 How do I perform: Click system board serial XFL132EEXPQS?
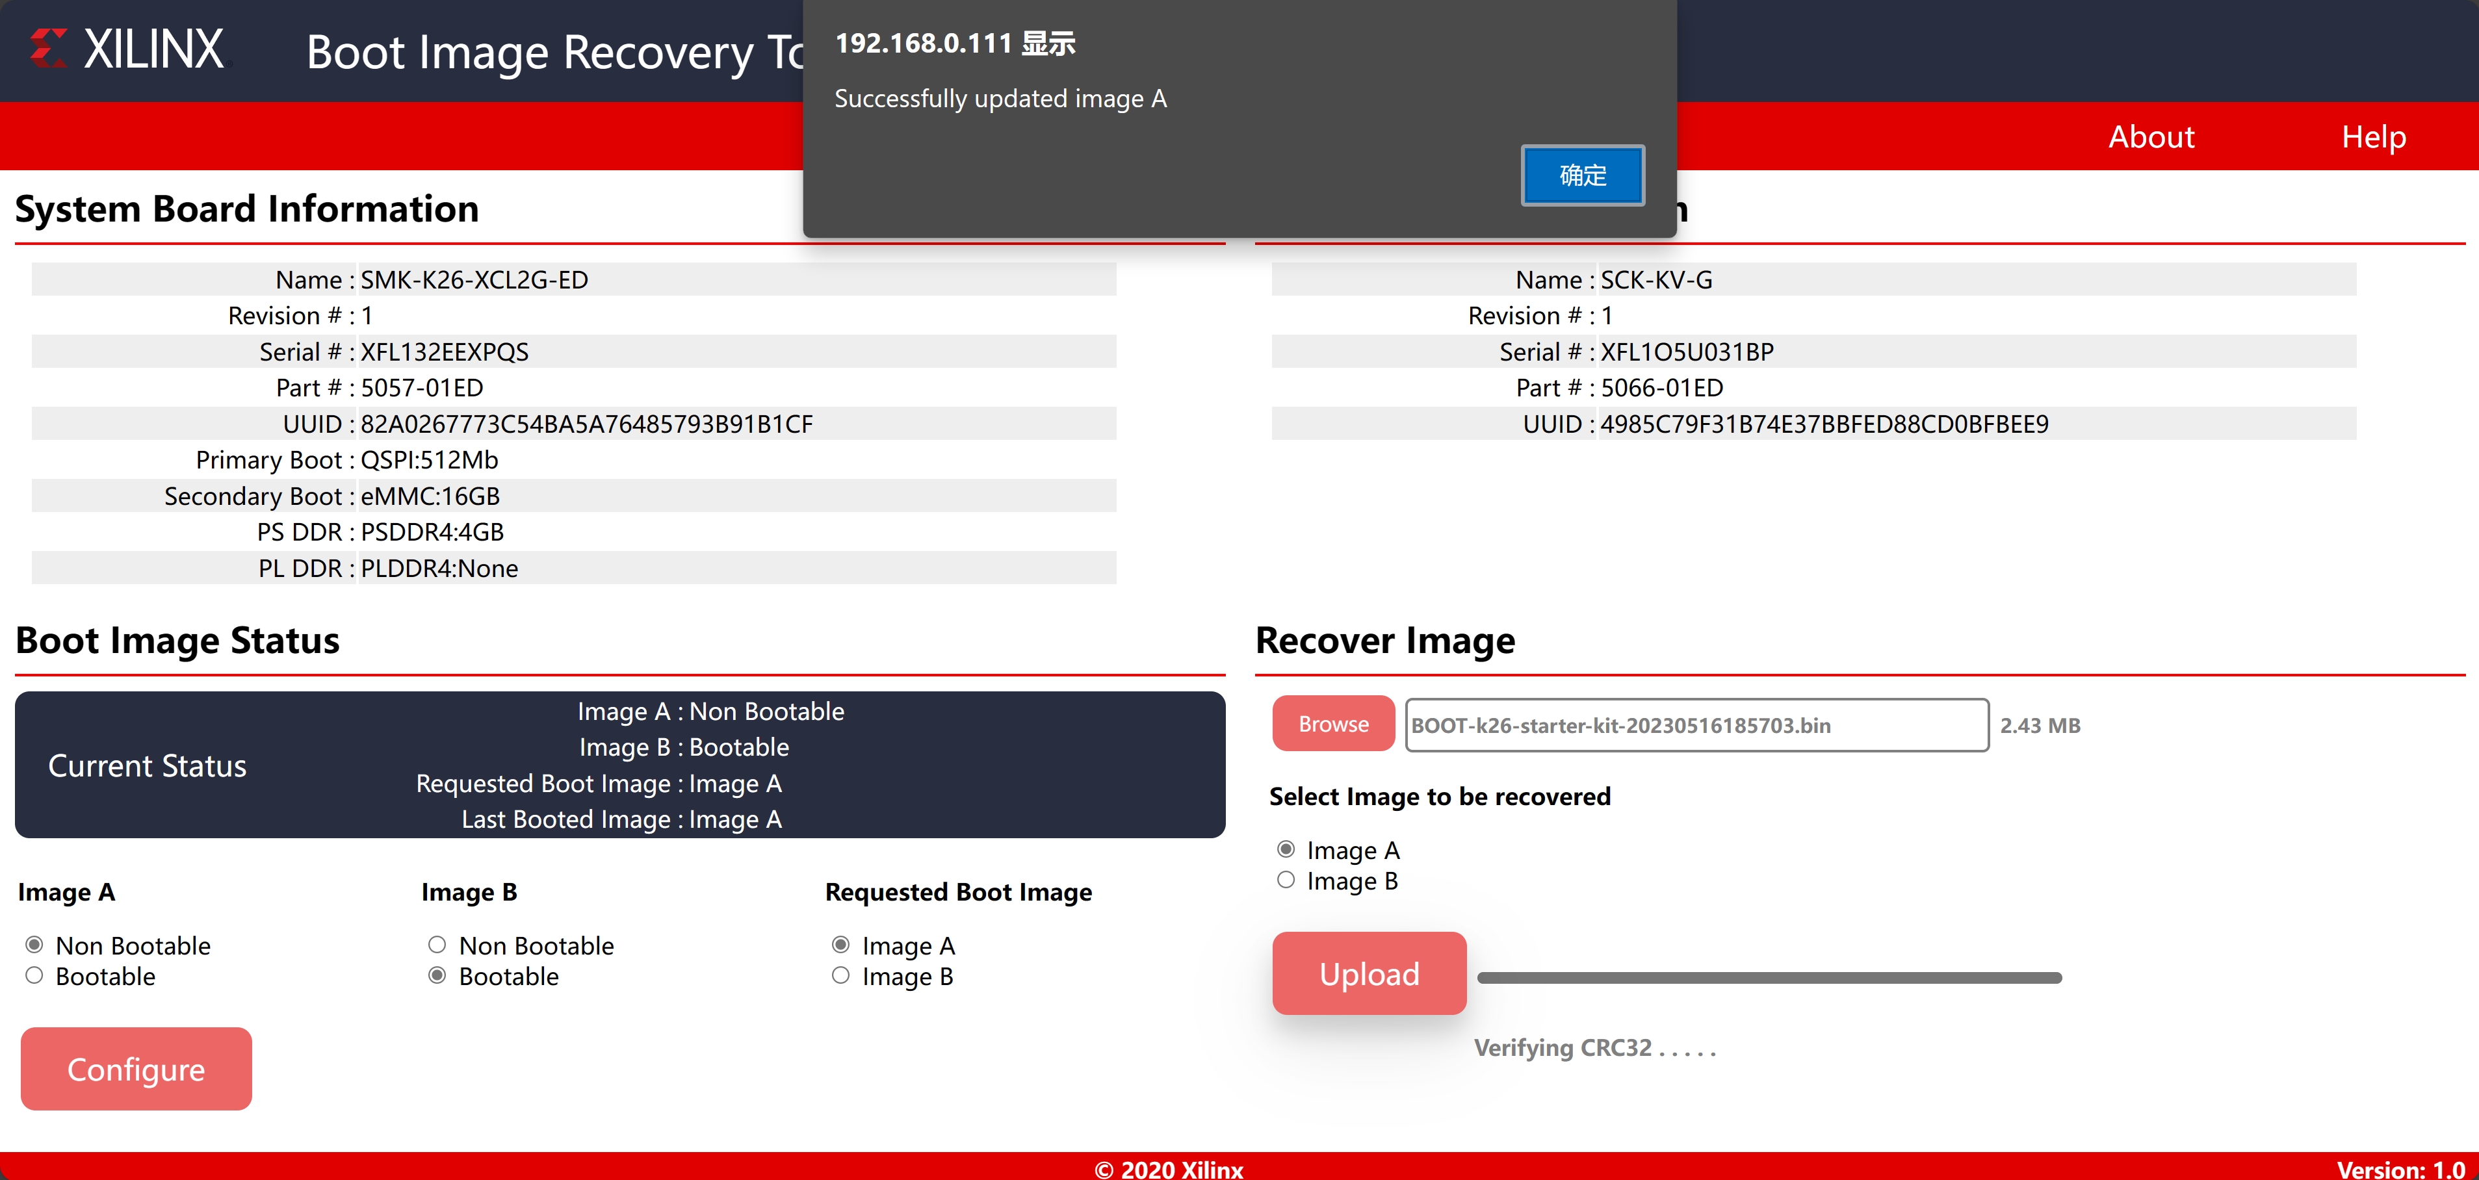coord(445,352)
